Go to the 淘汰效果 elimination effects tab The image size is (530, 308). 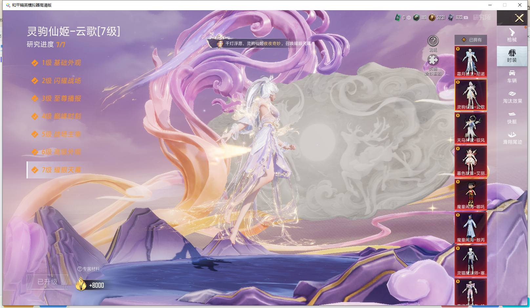(x=512, y=97)
